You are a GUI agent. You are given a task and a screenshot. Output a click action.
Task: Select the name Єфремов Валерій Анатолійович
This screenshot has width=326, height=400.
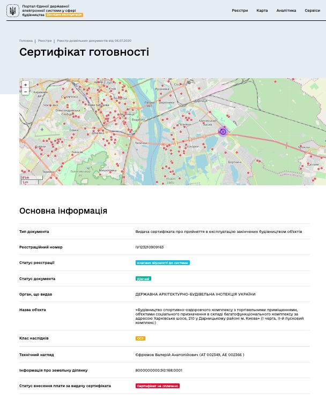coord(167,355)
